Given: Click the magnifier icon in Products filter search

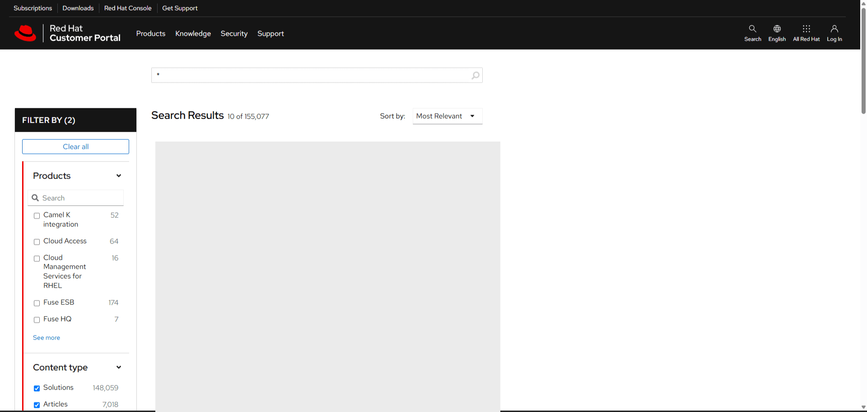Looking at the screenshot, I should [35, 198].
